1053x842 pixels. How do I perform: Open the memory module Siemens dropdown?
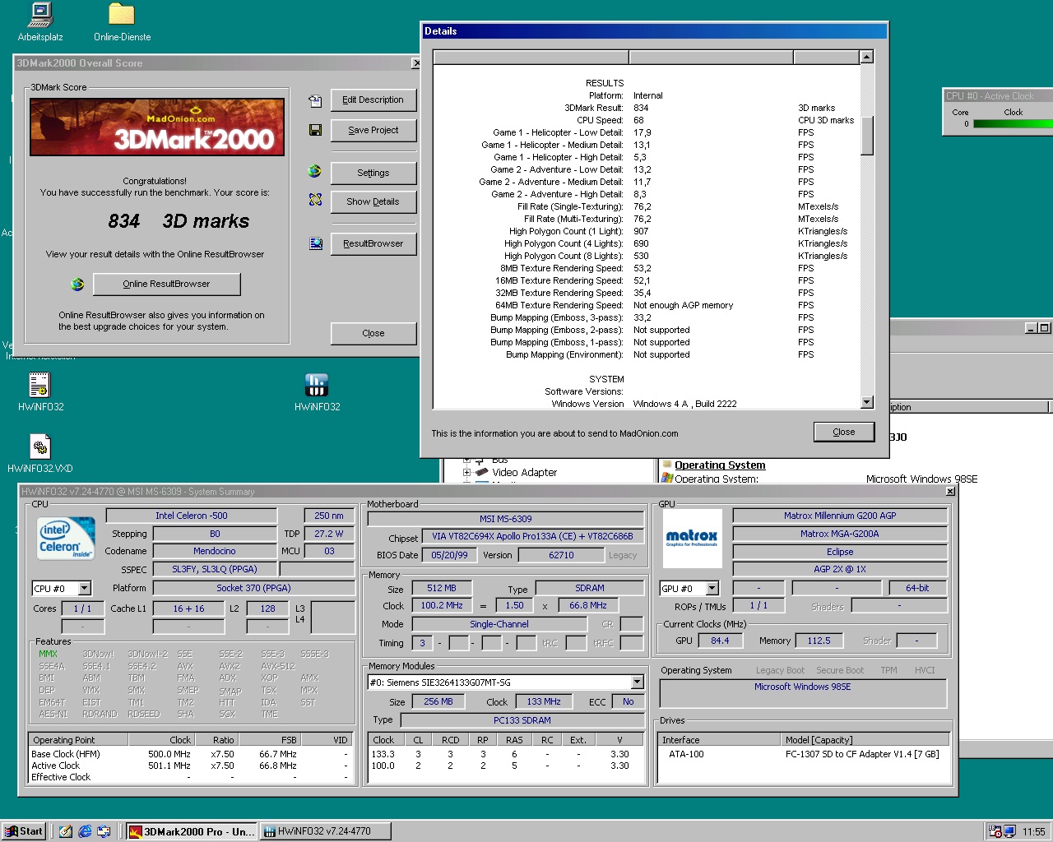pos(638,682)
